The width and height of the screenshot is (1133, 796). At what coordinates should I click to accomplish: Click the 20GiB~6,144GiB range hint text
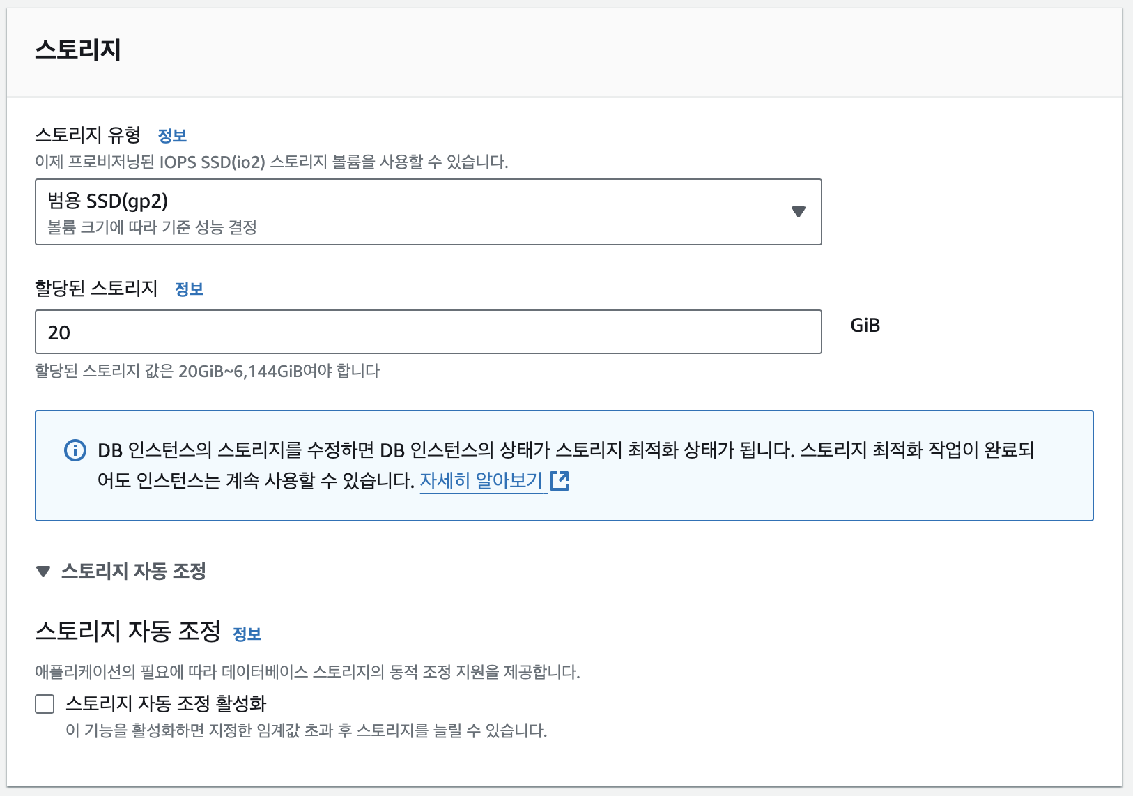pyautogui.click(x=207, y=371)
